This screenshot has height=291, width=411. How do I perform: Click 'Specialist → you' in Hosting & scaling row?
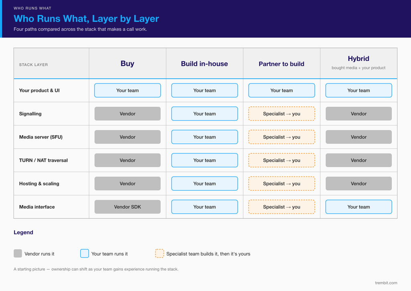pos(281,183)
